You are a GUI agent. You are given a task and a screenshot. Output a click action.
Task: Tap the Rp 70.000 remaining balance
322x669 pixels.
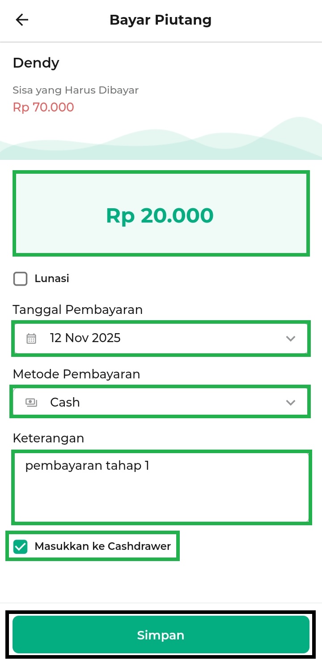(x=43, y=107)
